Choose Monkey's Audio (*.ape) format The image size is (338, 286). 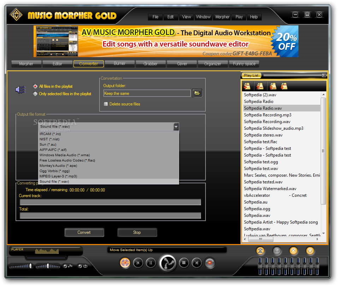coord(108,166)
